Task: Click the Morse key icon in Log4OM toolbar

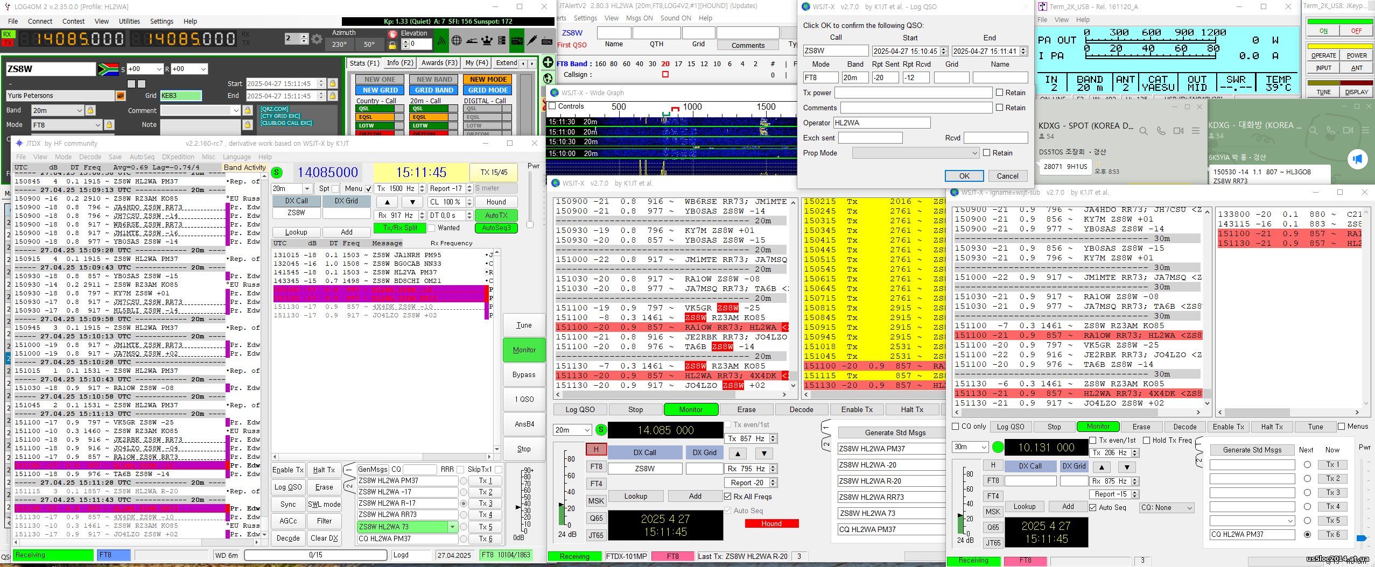Action: (472, 40)
